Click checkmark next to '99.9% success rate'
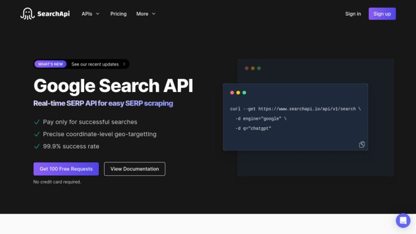 click(37, 146)
